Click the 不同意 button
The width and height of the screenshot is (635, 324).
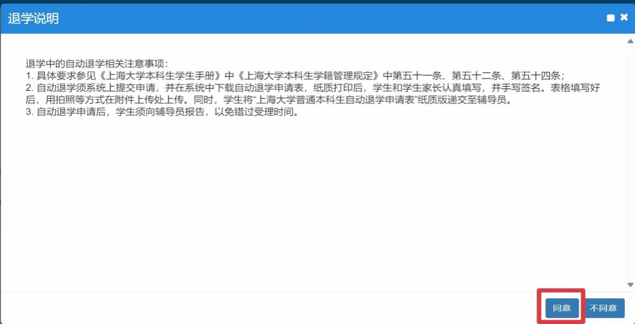[603, 308]
